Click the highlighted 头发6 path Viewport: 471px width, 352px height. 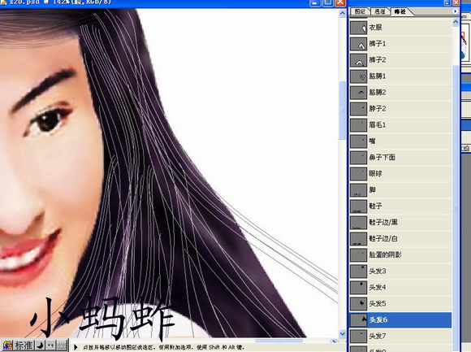pos(400,319)
